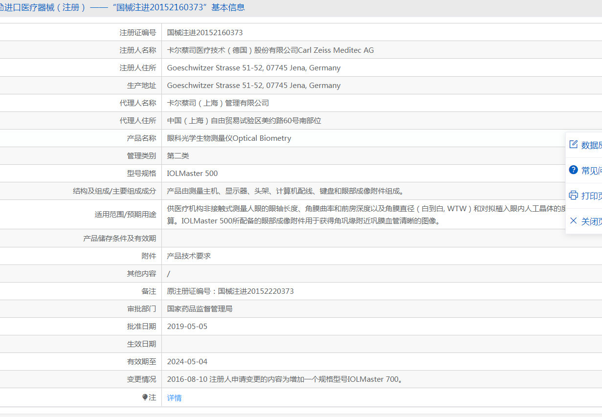
Task: Click the 审批部门 field label
Action: (x=142, y=309)
